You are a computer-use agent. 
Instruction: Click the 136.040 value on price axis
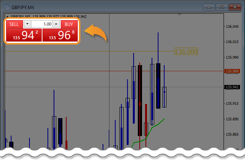[233, 26]
